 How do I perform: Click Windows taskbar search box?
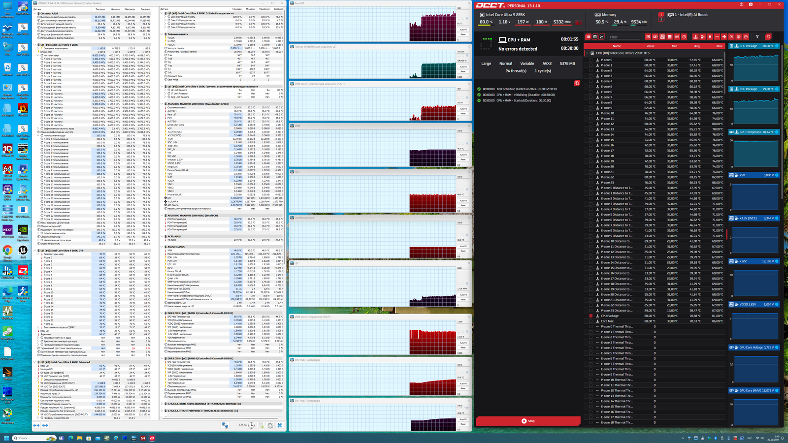pyautogui.click(x=34, y=438)
